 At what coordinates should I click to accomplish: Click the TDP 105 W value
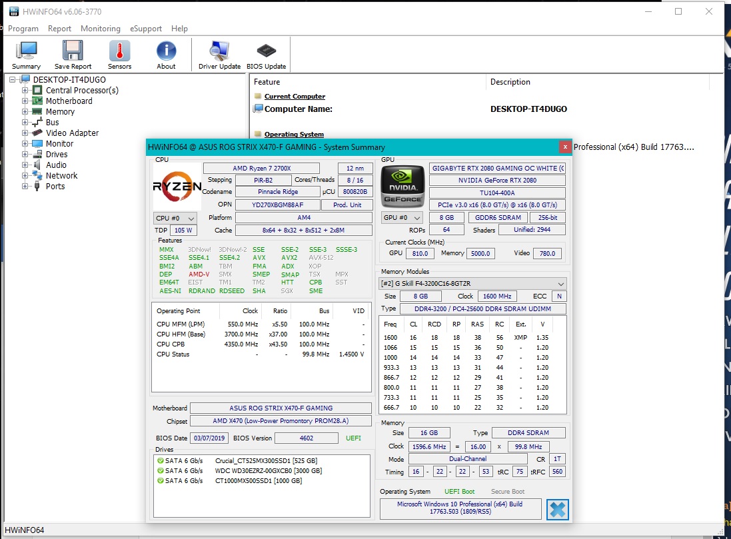coord(183,231)
